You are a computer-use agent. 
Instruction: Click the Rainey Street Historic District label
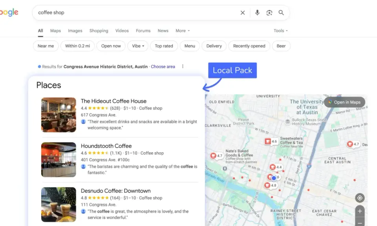[285, 214]
